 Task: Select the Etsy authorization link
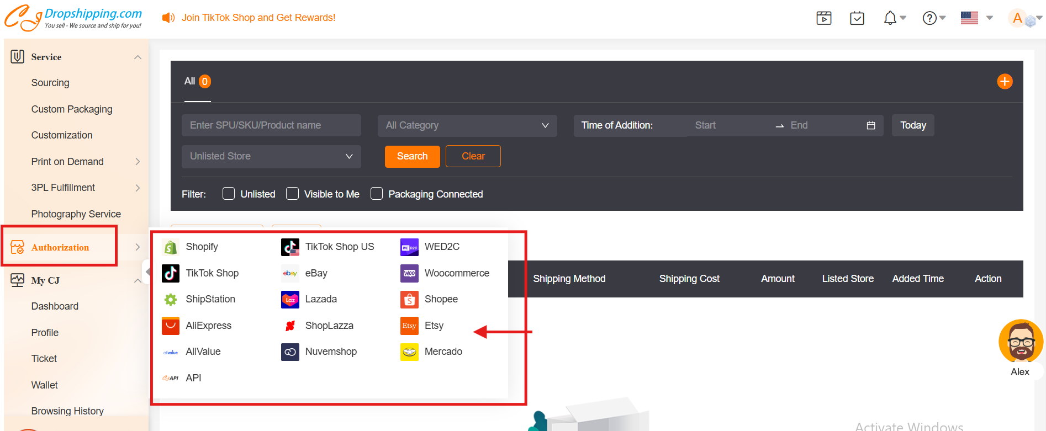434,326
